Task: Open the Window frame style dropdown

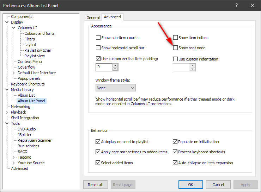Action: (115, 88)
